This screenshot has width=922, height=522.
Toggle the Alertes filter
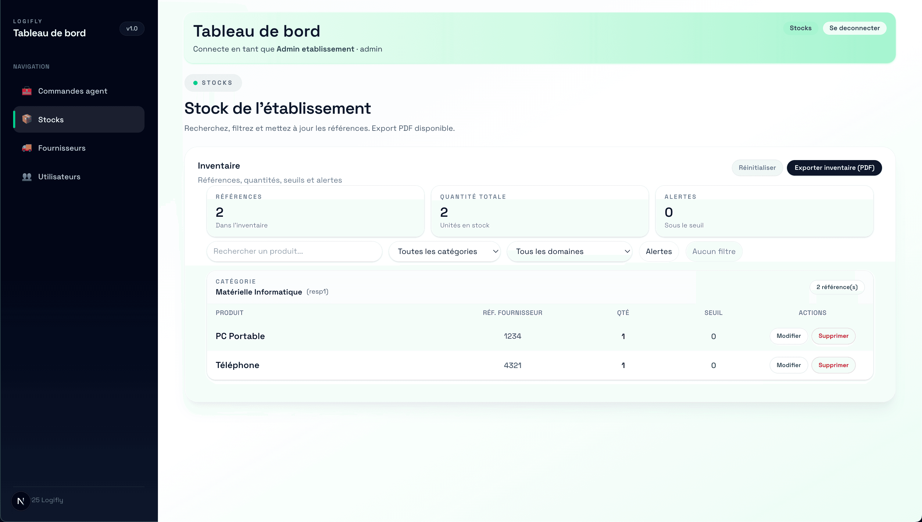[659, 251]
